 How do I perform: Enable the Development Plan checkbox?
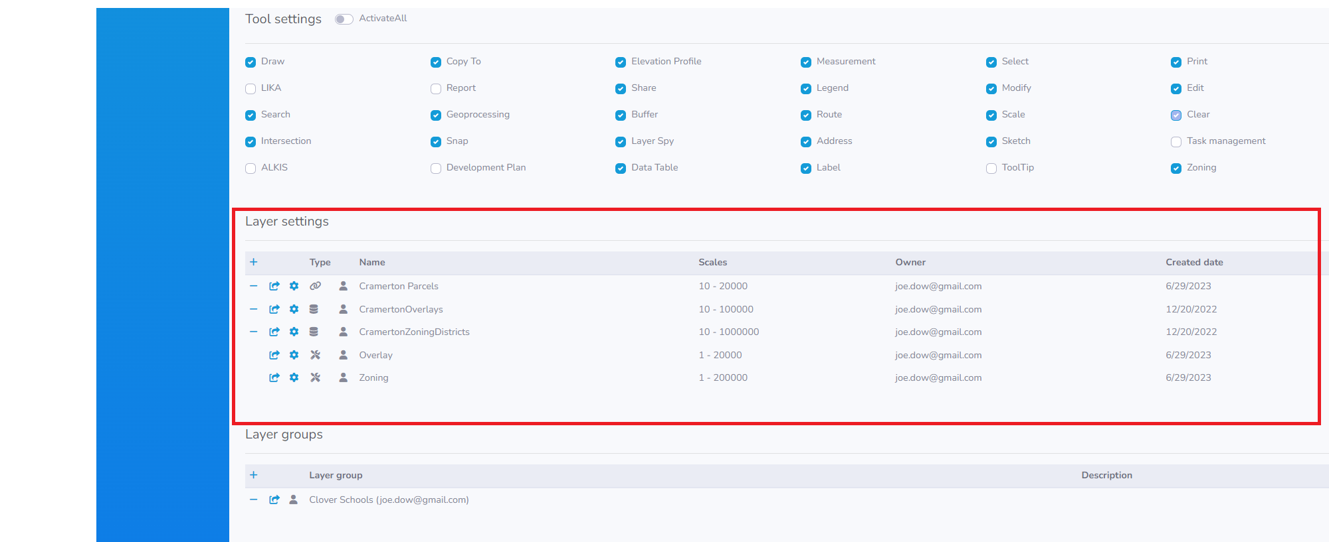(x=436, y=168)
